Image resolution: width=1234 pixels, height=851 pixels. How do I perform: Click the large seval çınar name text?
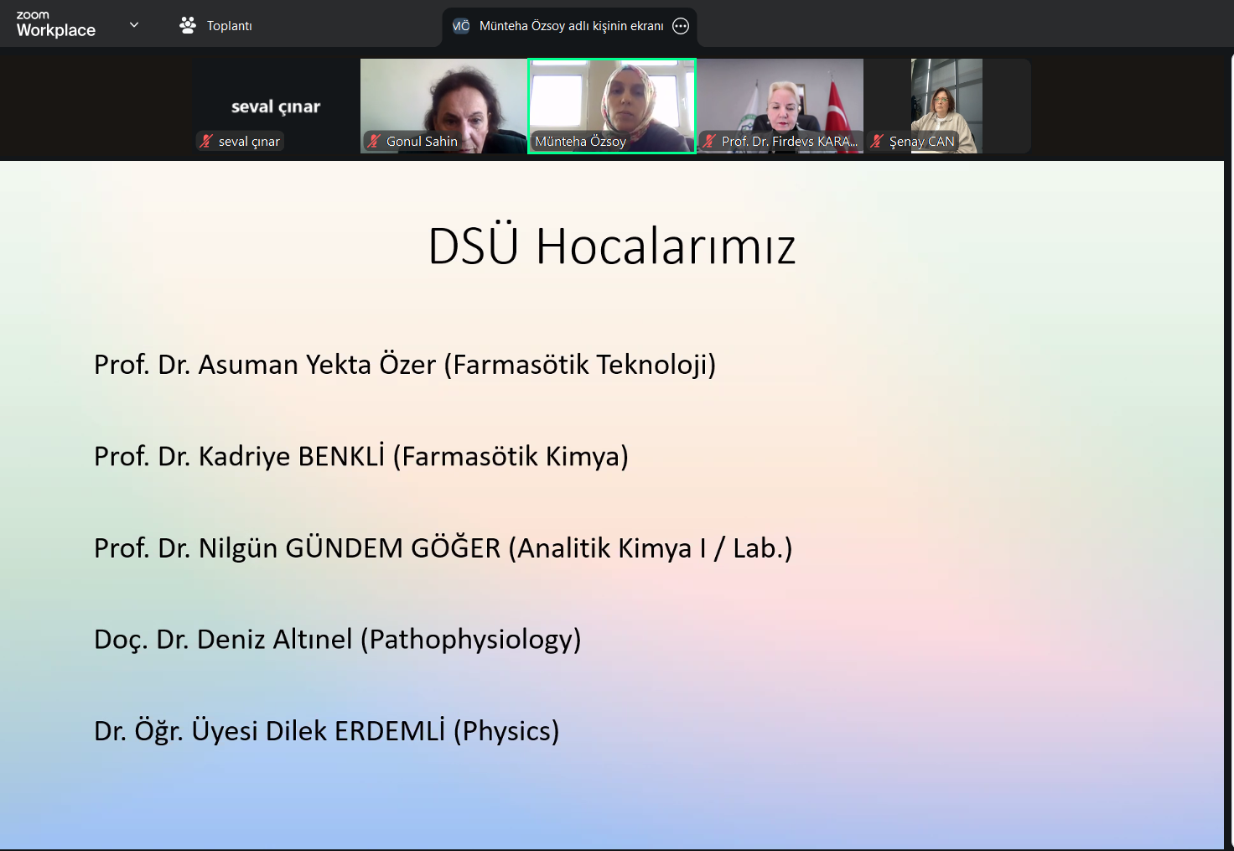[x=276, y=106]
